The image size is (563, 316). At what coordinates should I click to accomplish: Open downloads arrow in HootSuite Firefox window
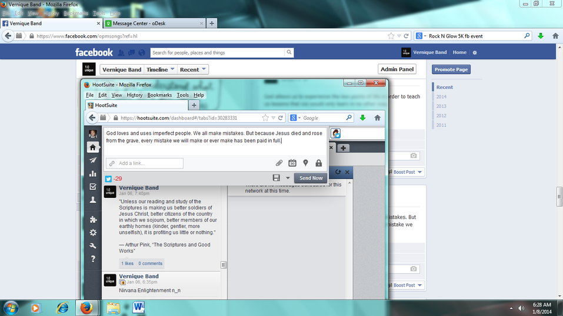[x=362, y=117]
